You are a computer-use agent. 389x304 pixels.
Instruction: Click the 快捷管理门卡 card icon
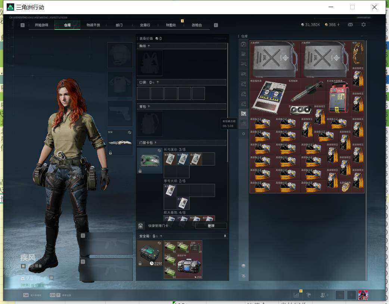pos(140,226)
